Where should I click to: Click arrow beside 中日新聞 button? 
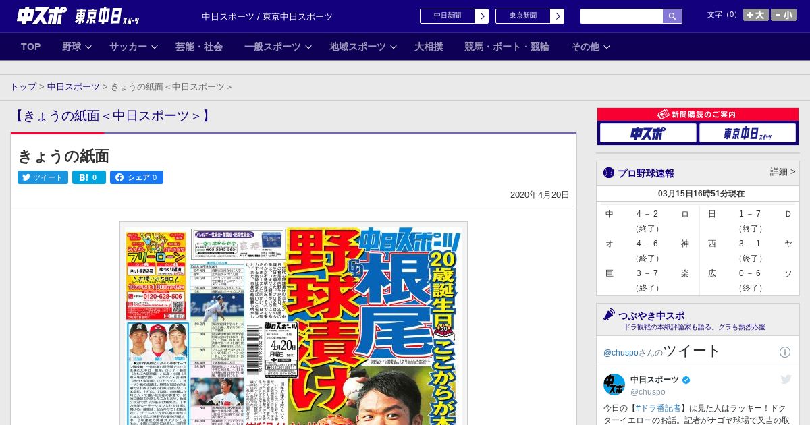point(482,16)
